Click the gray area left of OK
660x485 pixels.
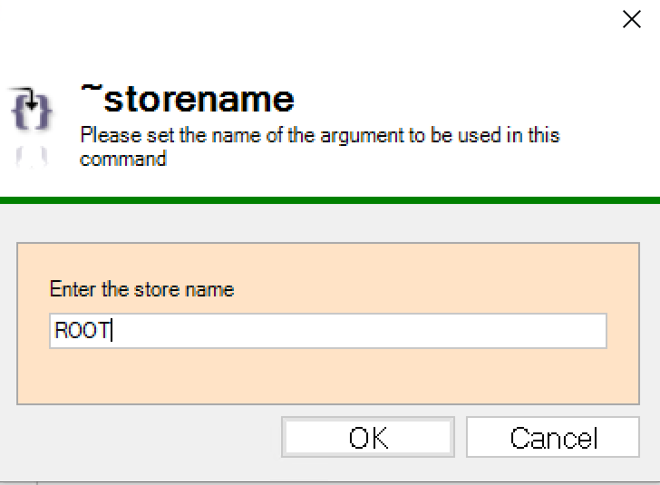point(145,438)
